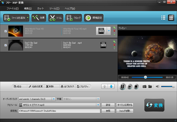Viewport: 177px width, 122px height.
Task: Pause the preview playback
Action: 122,87
